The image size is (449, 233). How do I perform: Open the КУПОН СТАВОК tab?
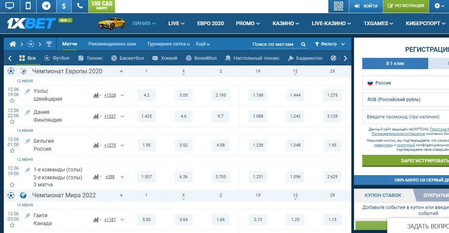pos(383,195)
